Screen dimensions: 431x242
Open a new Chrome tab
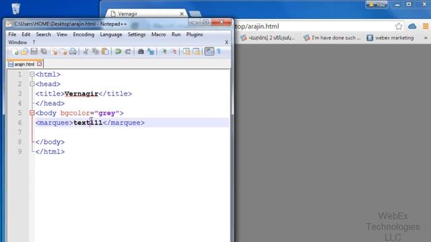click(x=195, y=13)
